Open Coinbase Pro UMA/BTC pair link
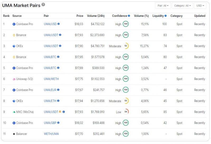 (50, 68)
